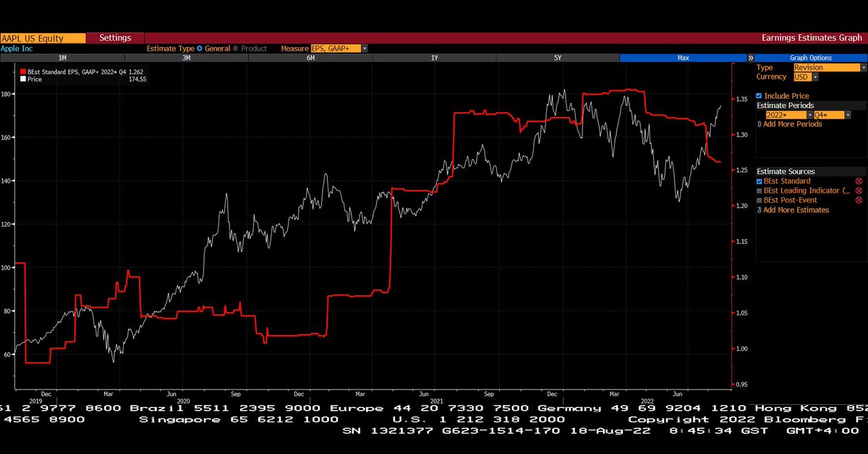Switch to the 3M time range tab

point(186,58)
